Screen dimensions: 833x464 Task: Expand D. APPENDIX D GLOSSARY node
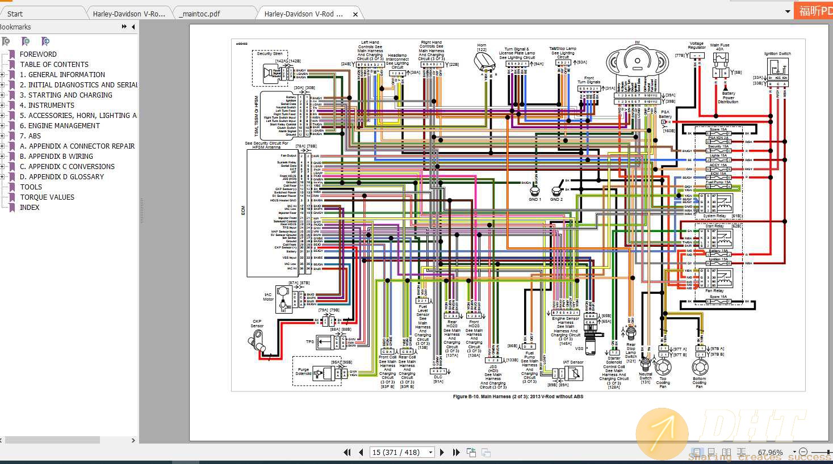tap(2, 177)
